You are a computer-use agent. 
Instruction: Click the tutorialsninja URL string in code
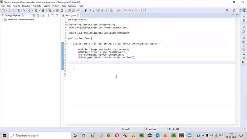[x=112, y=58]
